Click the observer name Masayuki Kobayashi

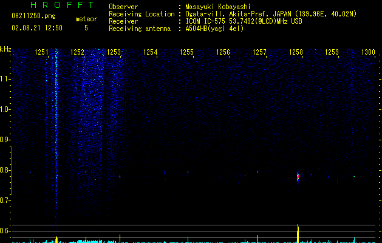click(x=218, y=7)
